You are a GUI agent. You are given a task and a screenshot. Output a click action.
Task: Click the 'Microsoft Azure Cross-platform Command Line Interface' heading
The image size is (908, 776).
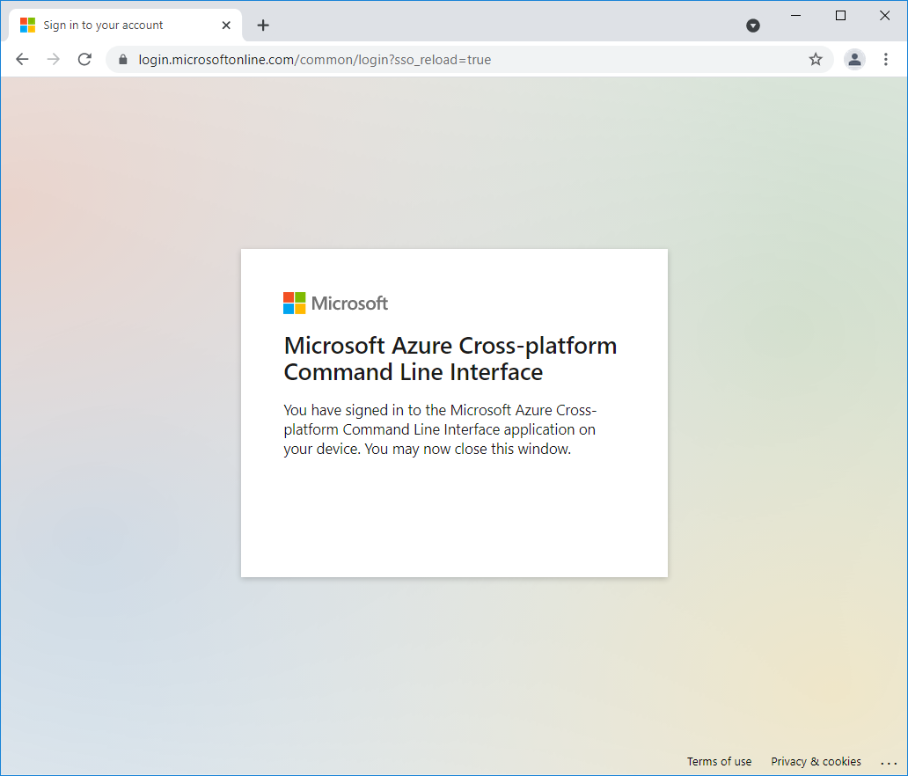(450, 358)
